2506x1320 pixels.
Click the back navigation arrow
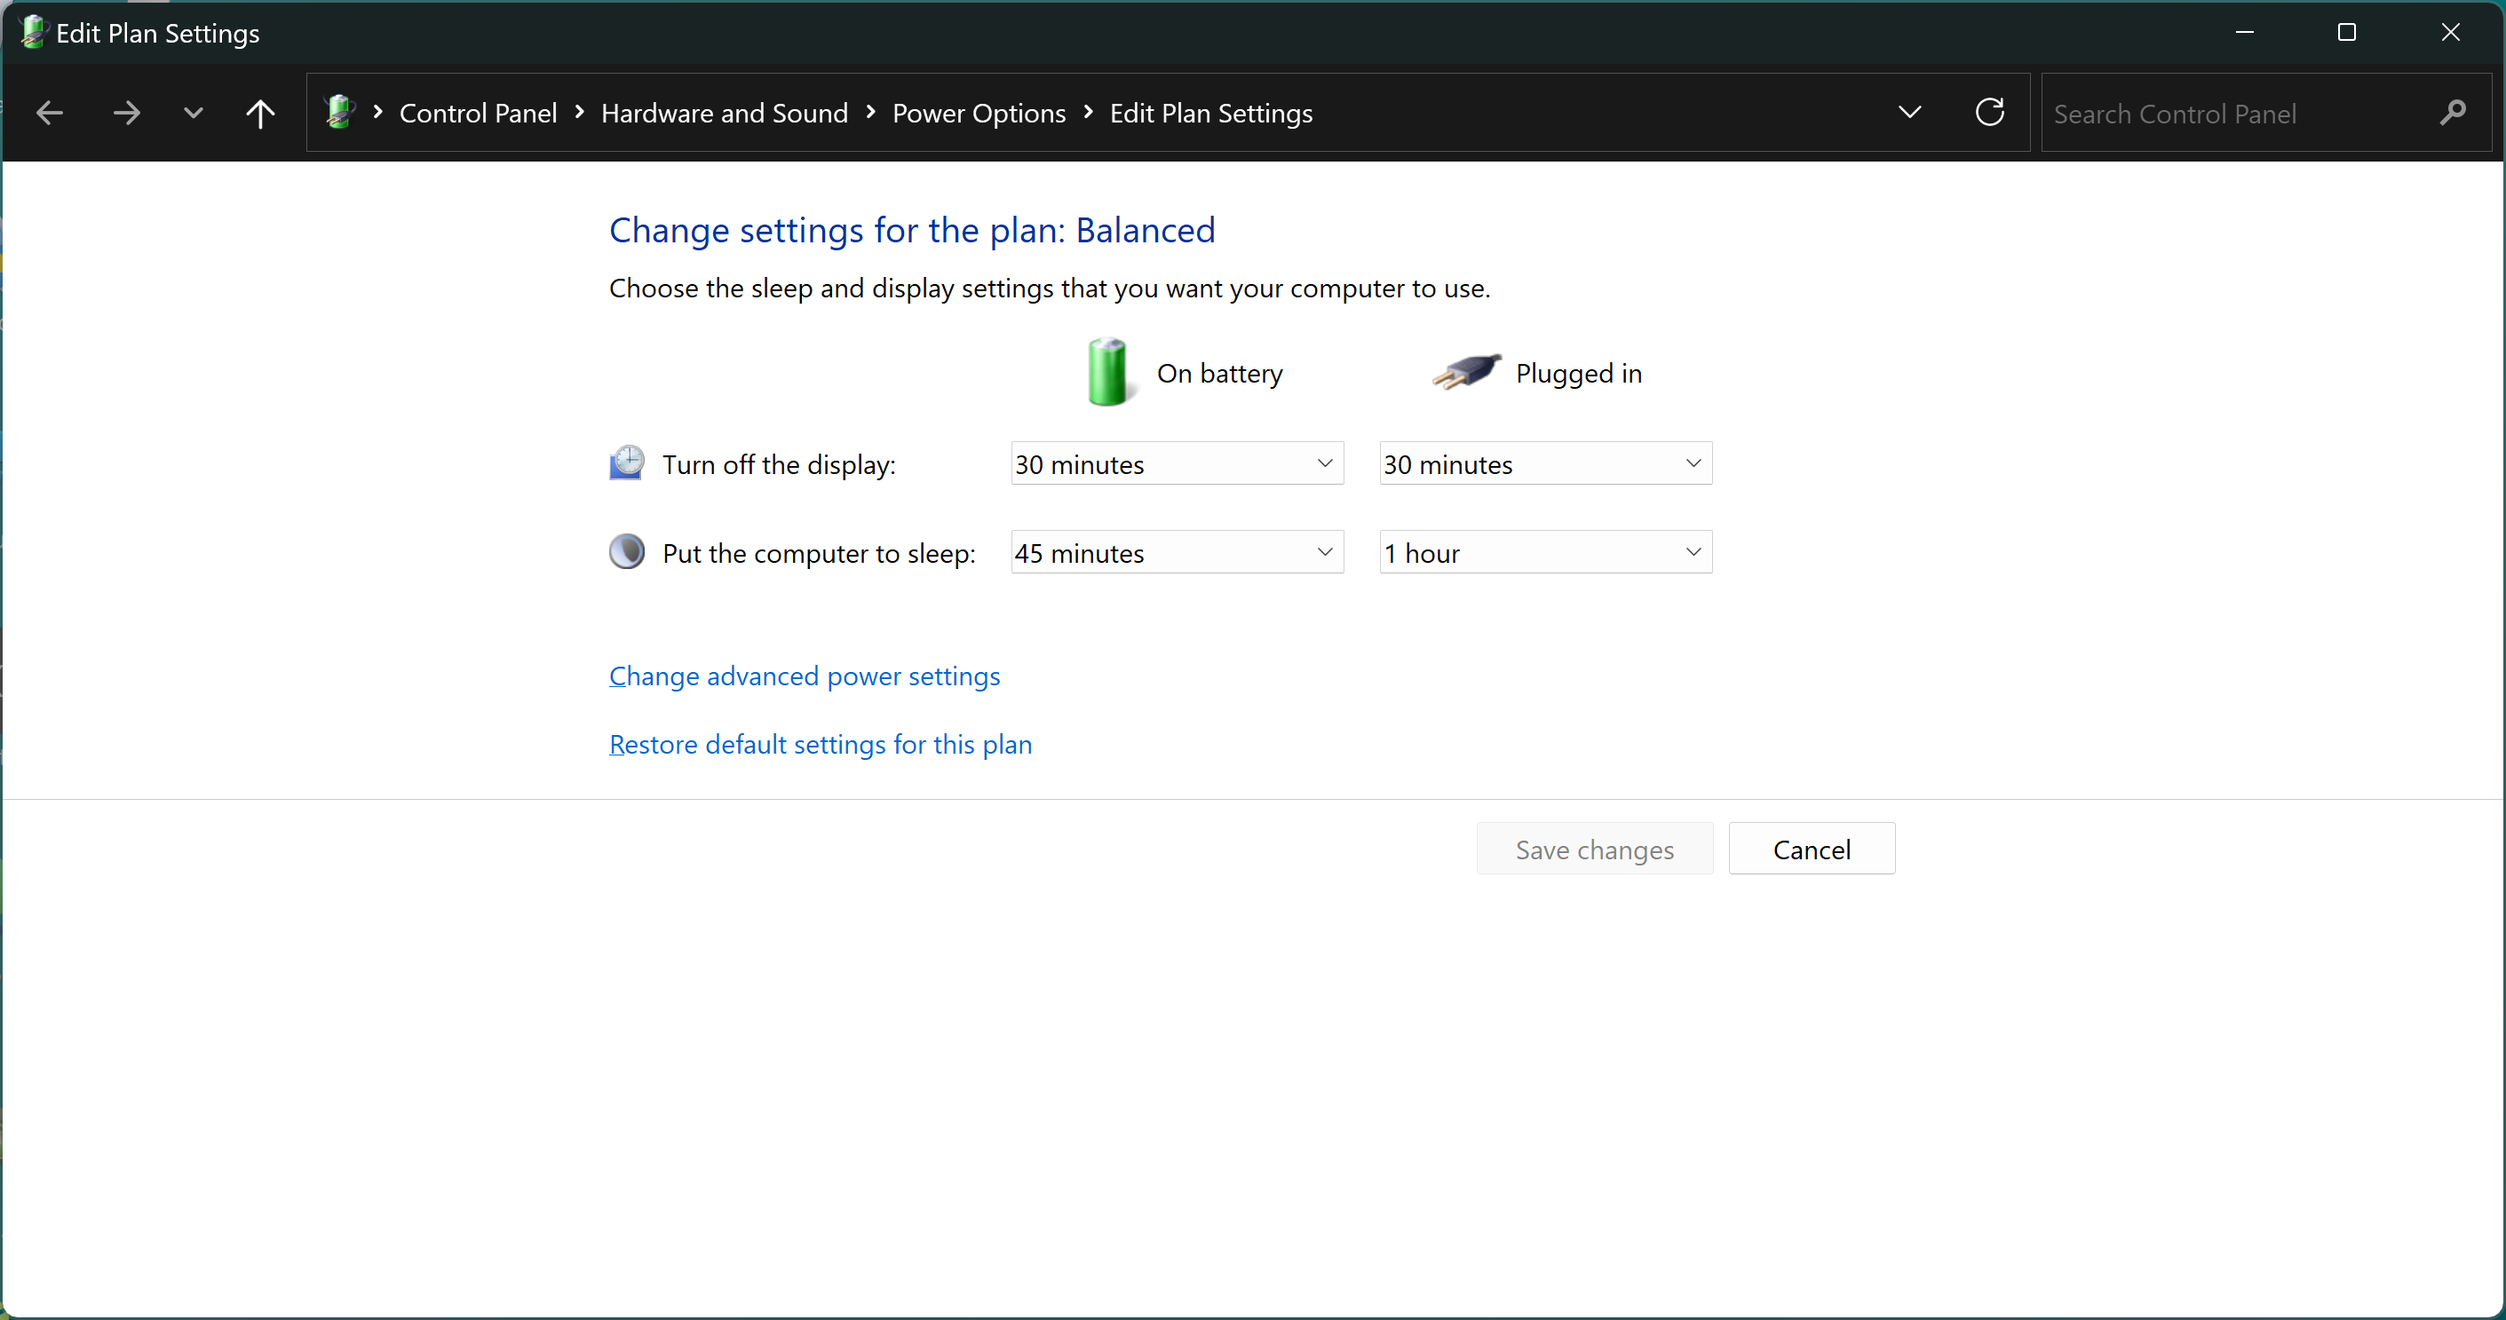[x=50, y=112]
